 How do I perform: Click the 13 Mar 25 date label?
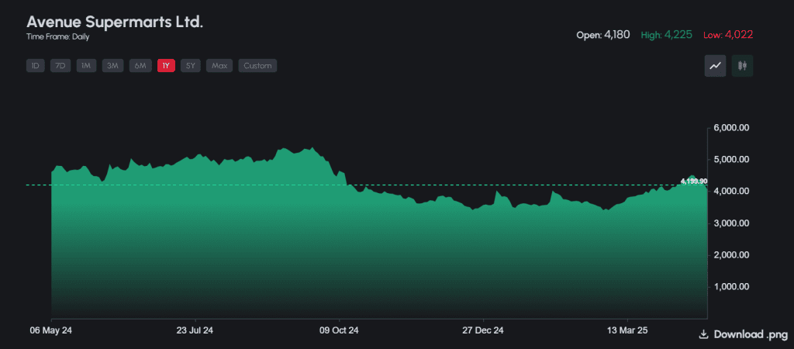627,330
